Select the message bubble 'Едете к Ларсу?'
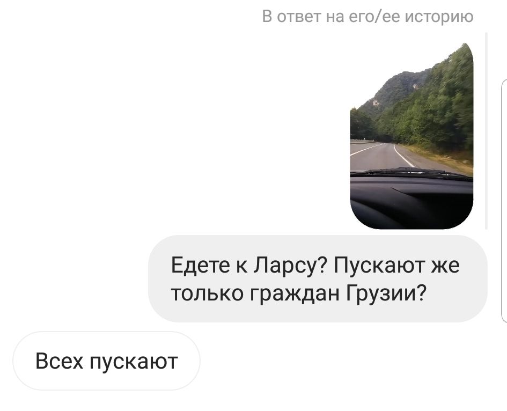507x411 pixels. 318,278
